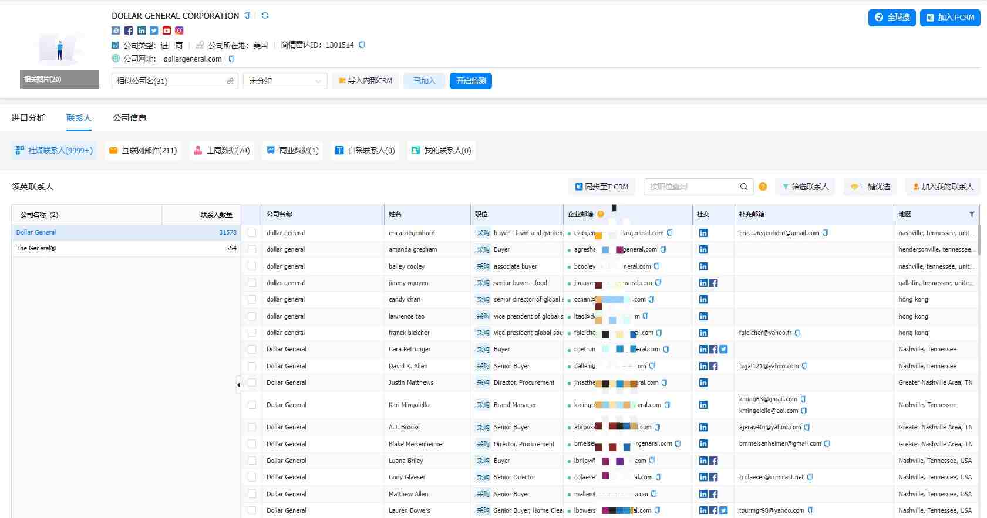This screenshot has height=518, width=987.
Task: Click the refresh icon beside company name
Action: 265,16
